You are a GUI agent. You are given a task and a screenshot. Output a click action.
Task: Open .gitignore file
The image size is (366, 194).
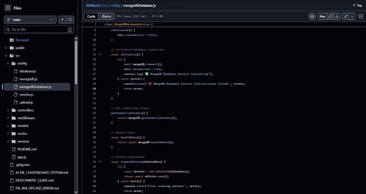(x=23, y=165)
